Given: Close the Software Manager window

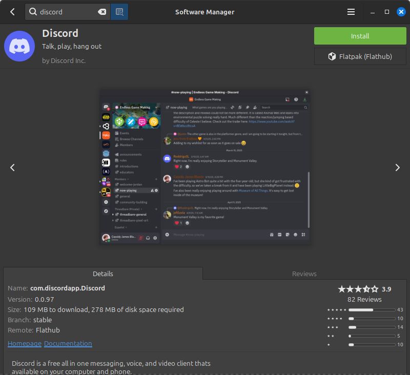Looking at the screenshot, I should [x=401, y=12].
